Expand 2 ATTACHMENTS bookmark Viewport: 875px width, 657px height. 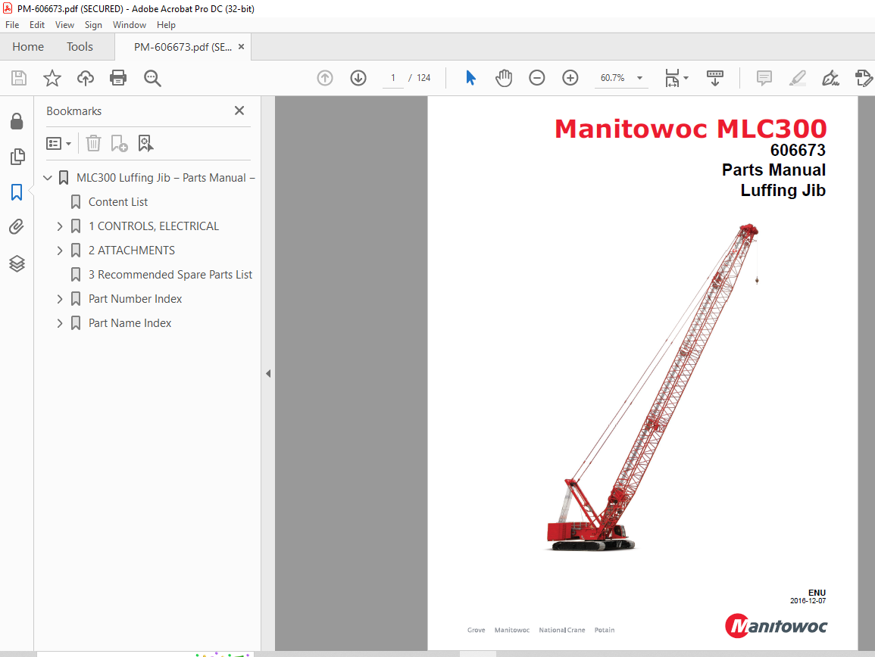(60, 251)
